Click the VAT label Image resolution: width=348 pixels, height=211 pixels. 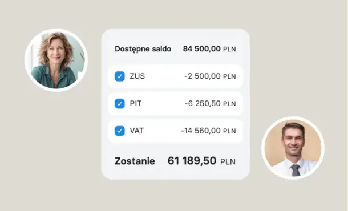click(137, 131)
